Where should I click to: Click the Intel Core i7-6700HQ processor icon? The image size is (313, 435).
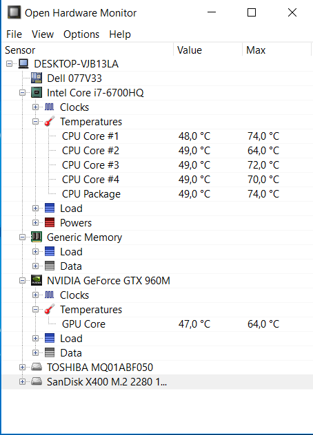[37, 93]
